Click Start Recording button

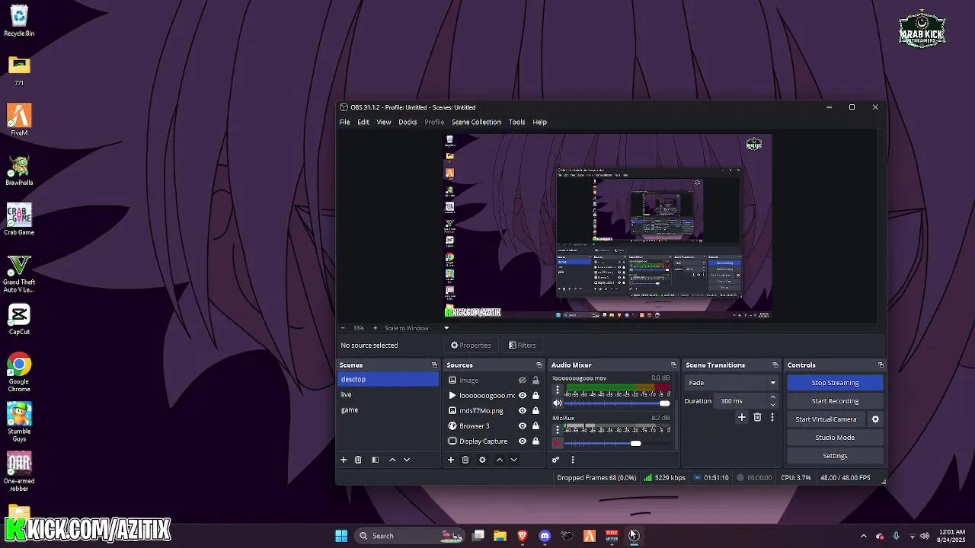(835, 401)
